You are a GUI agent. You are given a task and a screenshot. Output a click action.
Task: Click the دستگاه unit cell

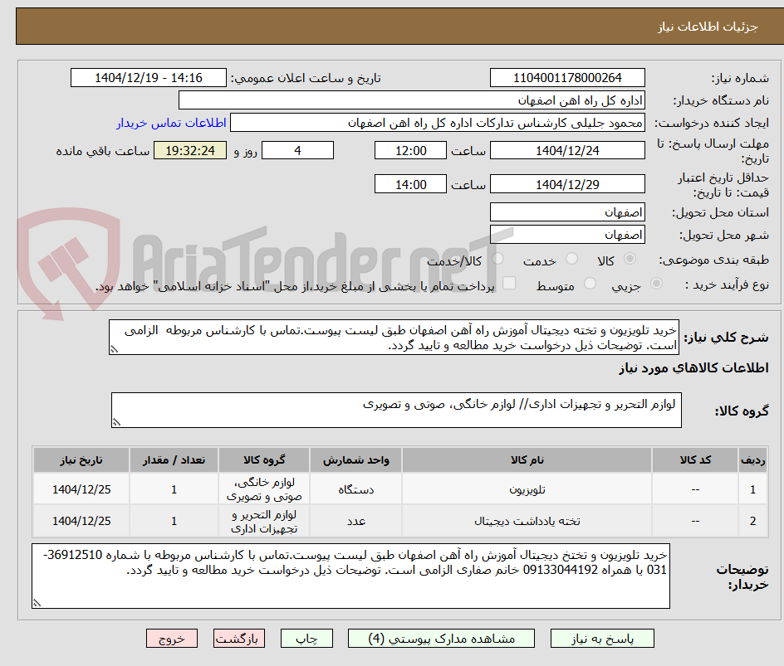coord(356,489)
